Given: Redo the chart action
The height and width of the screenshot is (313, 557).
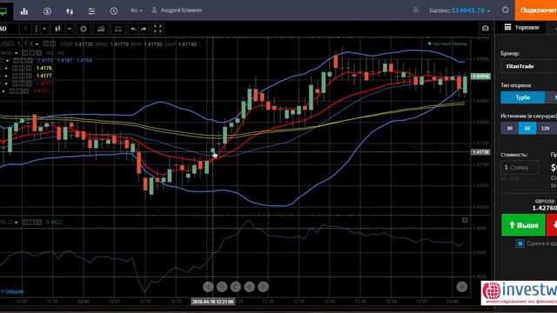Looking at the screenshot, I should click(x=144, y=29).
